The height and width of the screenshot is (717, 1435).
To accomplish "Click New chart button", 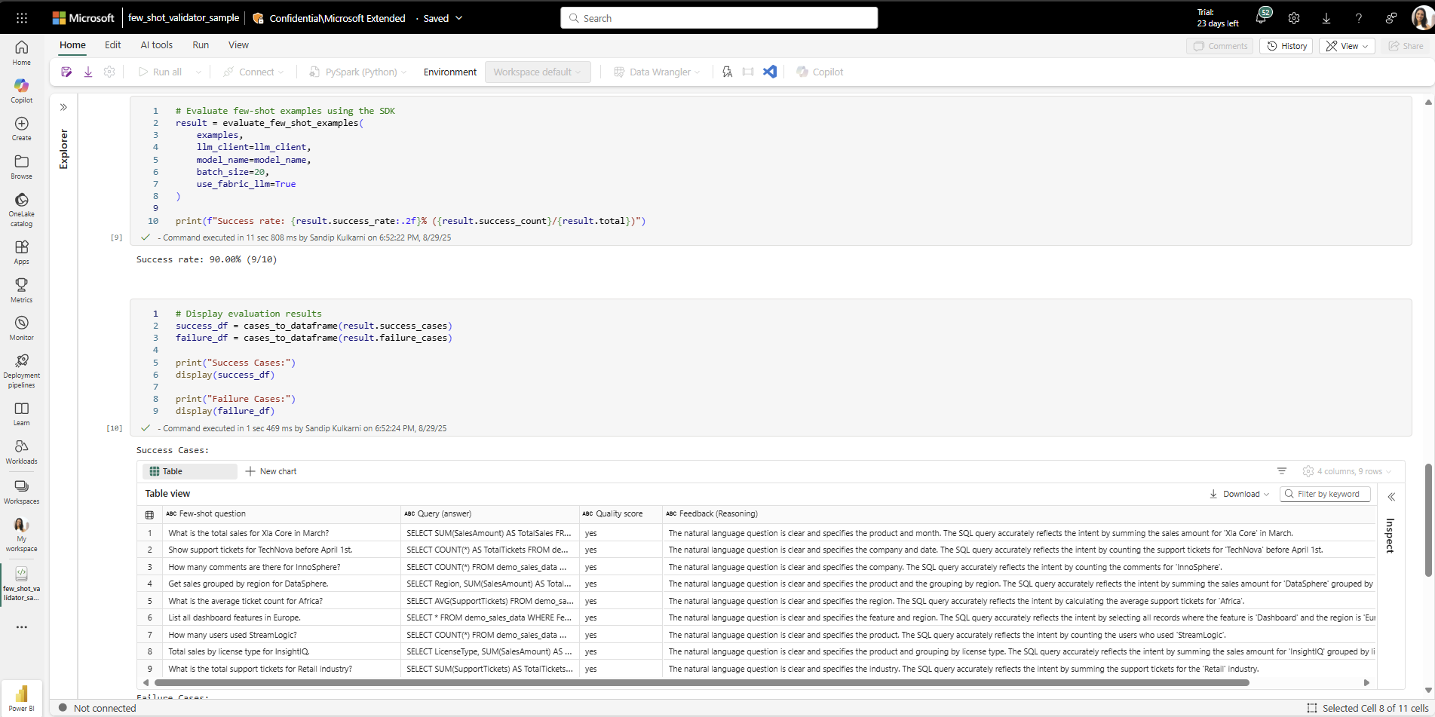I will (x=271, y=471).
